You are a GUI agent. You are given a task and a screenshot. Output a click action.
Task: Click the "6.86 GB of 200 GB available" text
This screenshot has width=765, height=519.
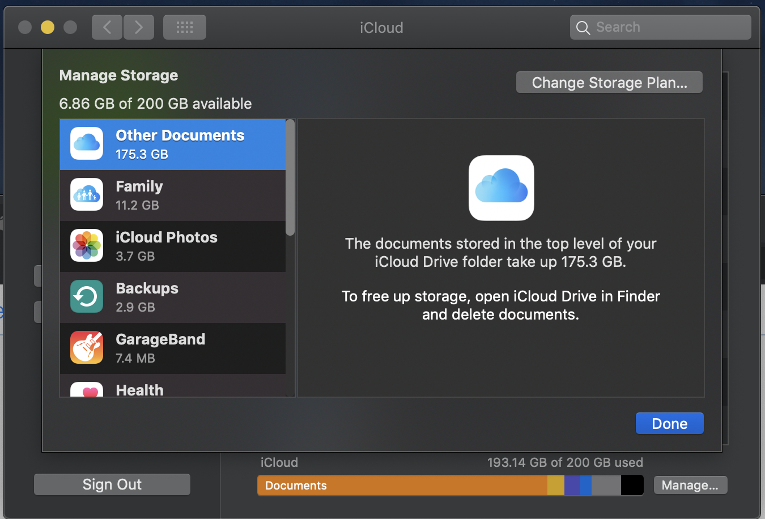[x=155, y=104]
